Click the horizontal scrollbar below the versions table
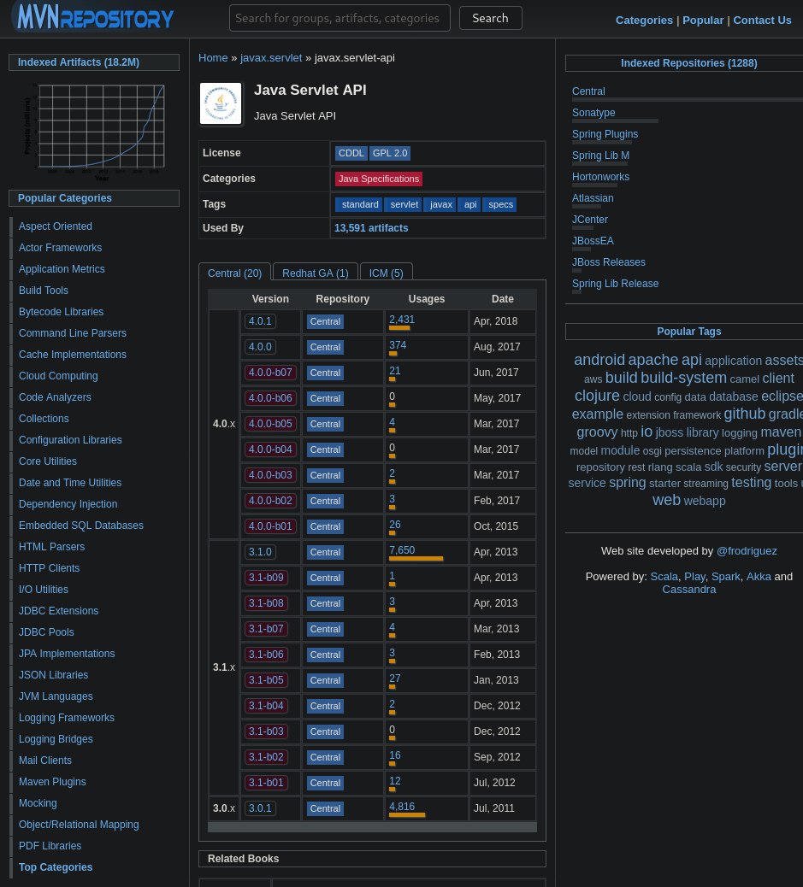This screenshot has width=803, height=887. tap(372, 827)
